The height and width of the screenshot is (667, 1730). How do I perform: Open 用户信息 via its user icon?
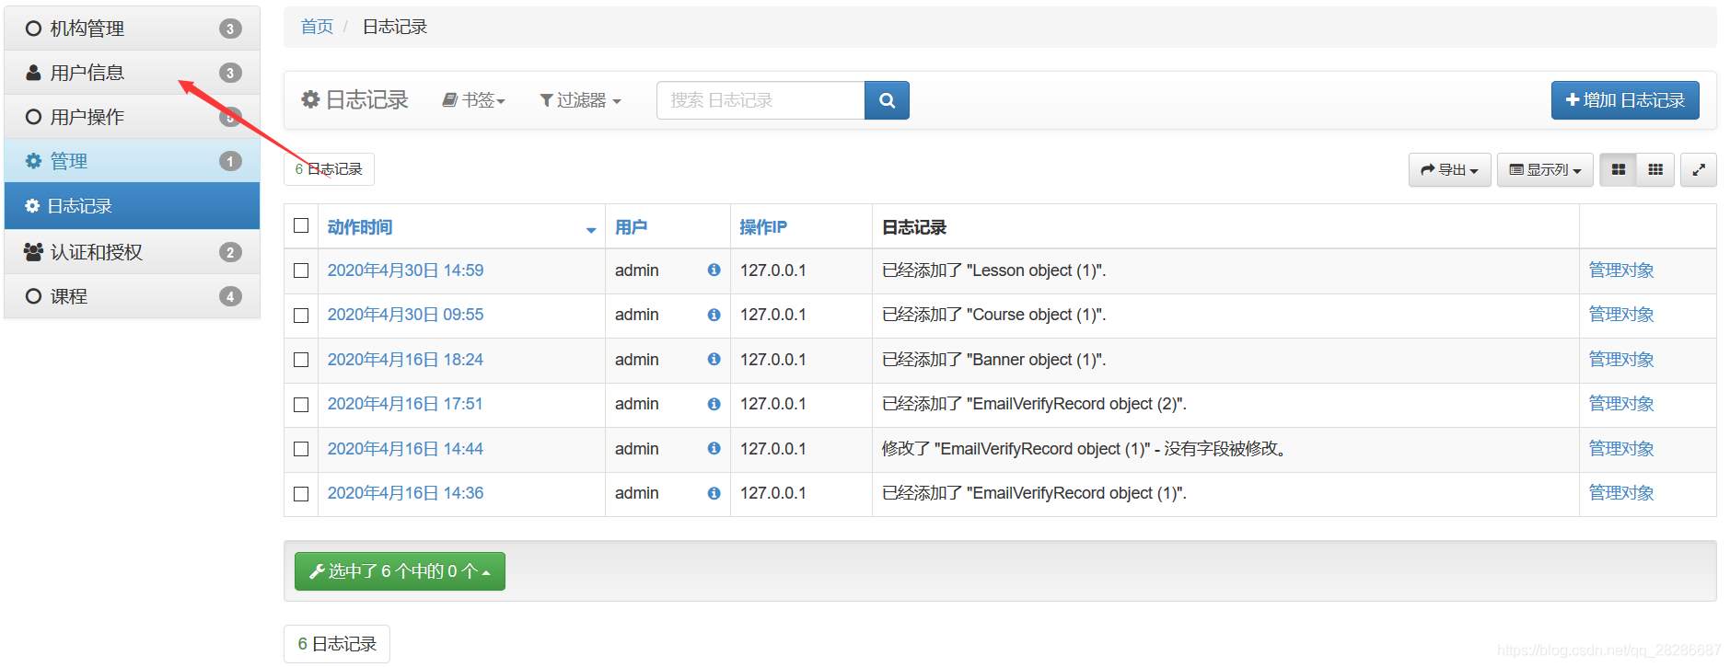(x=34, y=73)
